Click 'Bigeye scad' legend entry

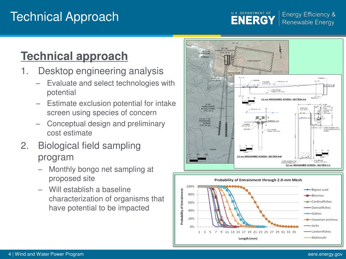pyautogui.click(x=316, y=190)
